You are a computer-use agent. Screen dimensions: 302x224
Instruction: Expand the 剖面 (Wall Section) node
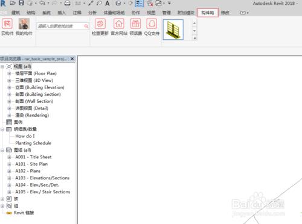click(x=9, y=101)
